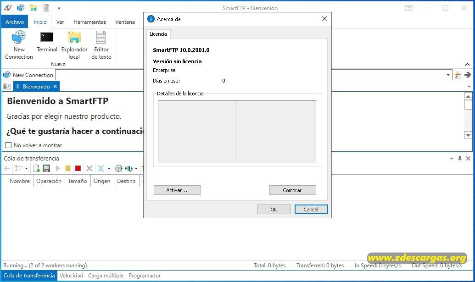Start transfer queue with play button
Viewport: 475px width, 282px height.
[58, 168]
